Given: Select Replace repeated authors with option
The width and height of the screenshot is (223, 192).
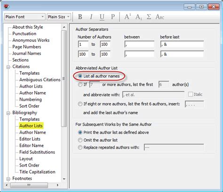Looking at the screenshot, I should [80, 147].
